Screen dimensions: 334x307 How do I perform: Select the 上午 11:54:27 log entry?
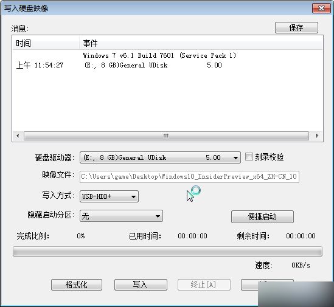(40, 65)
